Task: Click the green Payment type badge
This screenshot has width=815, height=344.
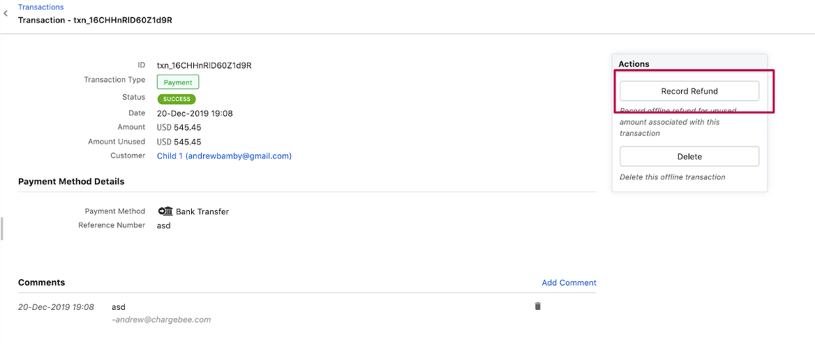Action: pyautogui.click(x=178, y=82)
